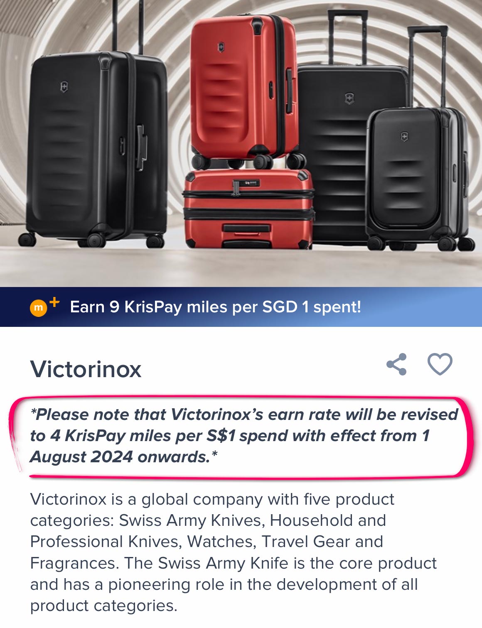482x628 pixels.
Task: Click Victorinox emblem on tall back suitcase
Action: [x=349, y=98]
